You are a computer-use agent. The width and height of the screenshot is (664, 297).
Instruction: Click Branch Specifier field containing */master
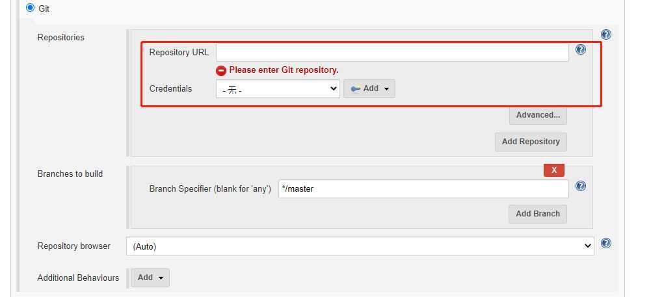pyautogui.click(x=423, y=188)
